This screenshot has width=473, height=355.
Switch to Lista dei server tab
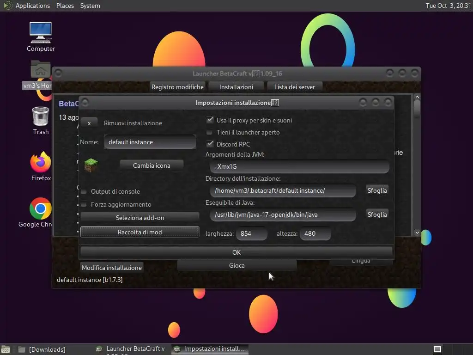[294, 87]
